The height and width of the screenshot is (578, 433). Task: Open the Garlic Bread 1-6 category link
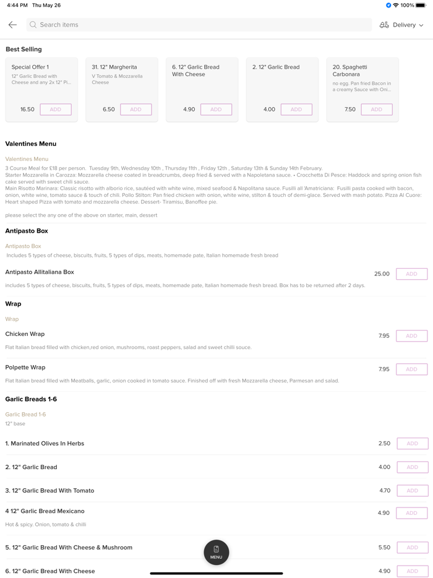coord(25,415)
